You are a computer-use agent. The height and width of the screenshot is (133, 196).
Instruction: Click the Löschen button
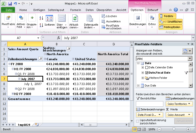pos(109,16)
